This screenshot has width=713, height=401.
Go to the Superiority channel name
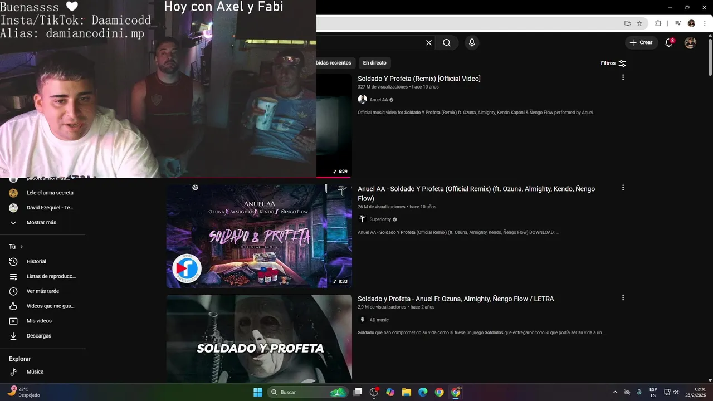coord(380,219)
